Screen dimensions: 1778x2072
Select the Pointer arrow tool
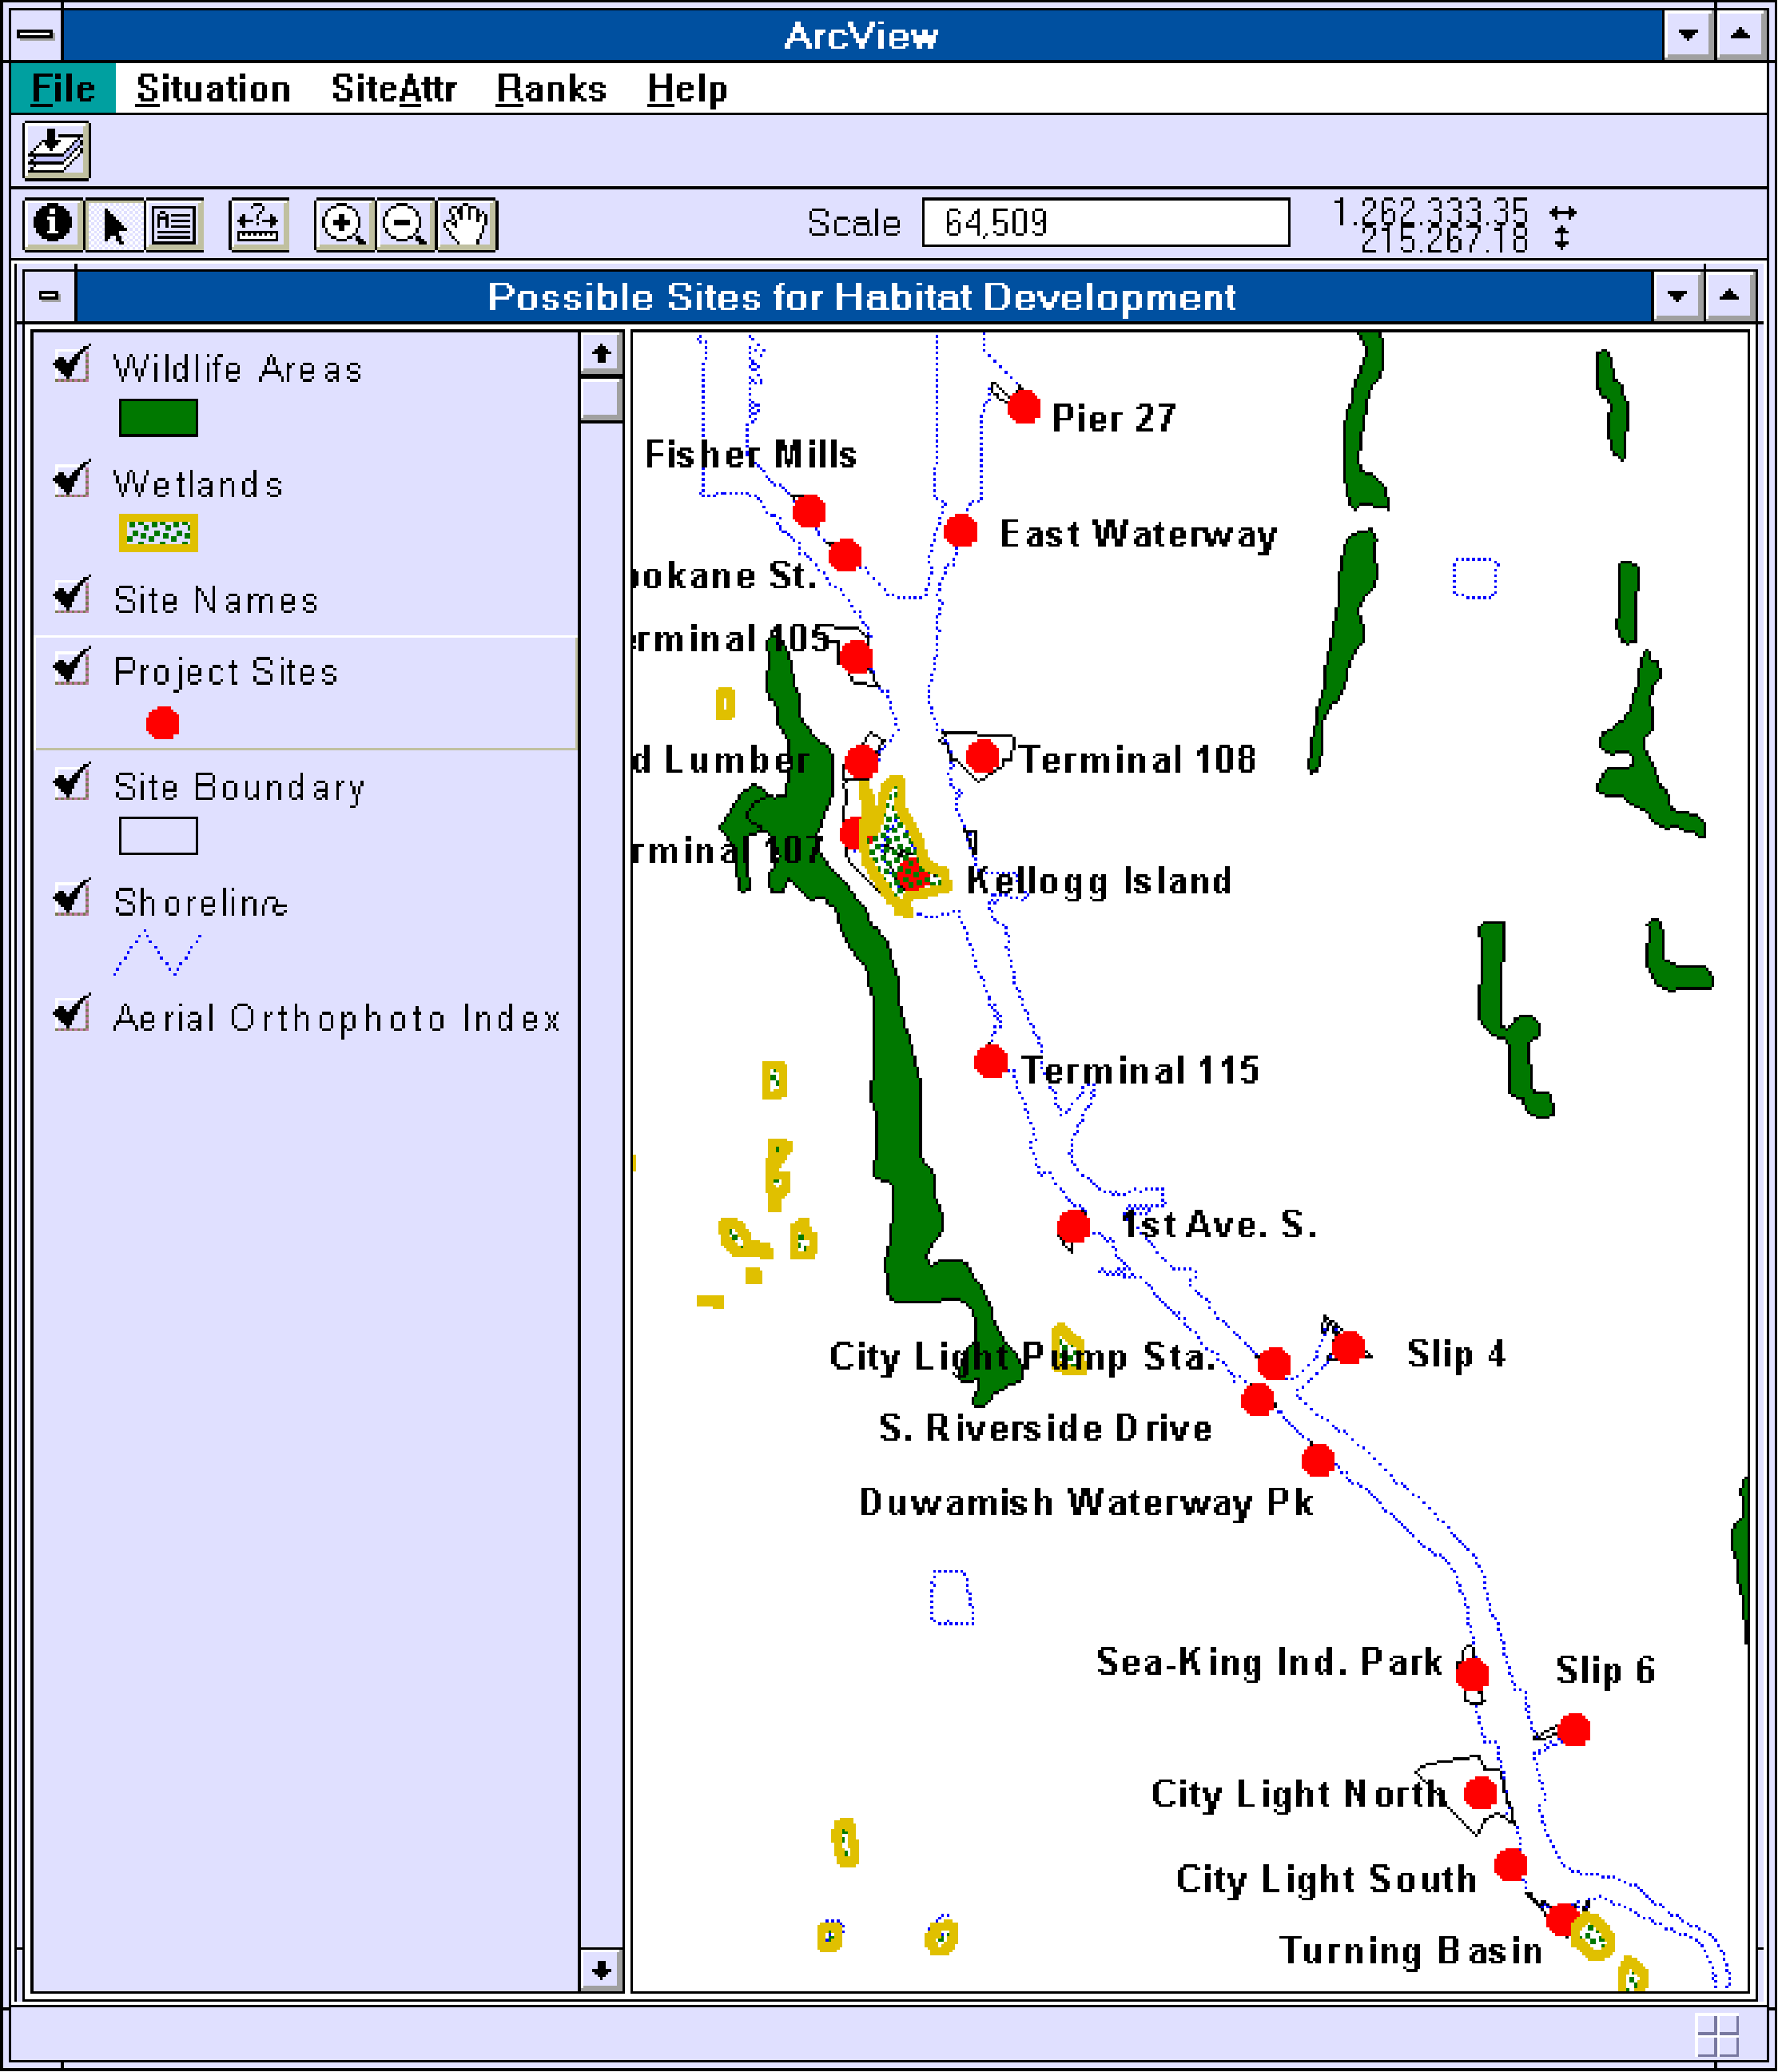(x=114, y=224)
